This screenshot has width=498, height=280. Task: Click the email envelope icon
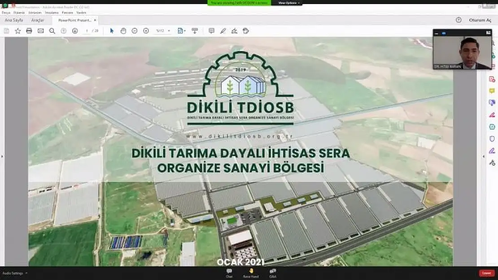(x=41, y=31)
